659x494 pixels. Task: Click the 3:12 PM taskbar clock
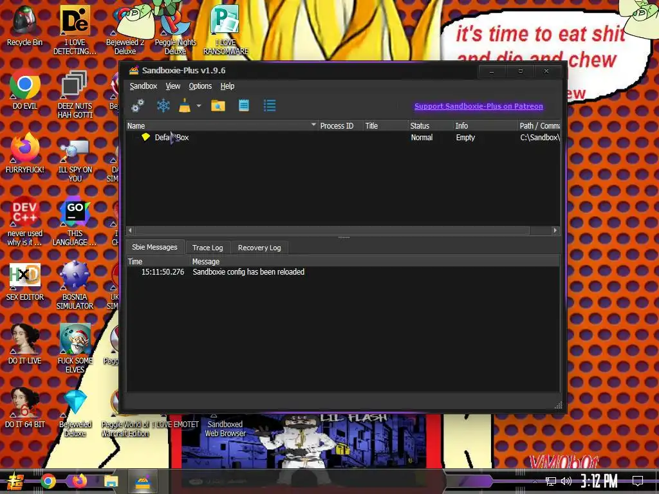pyautogui.click(x=599, y=481)
